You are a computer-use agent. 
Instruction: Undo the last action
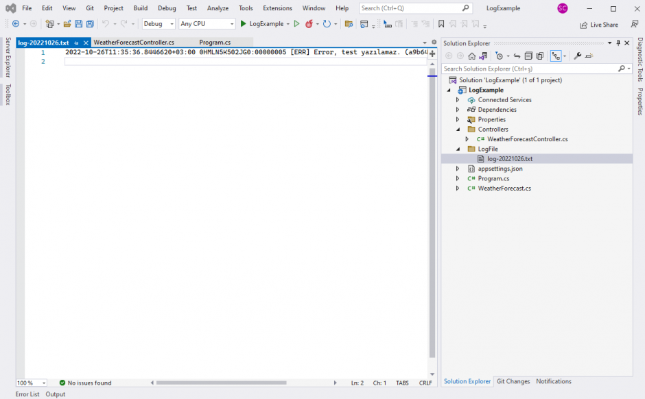(106, 23)
